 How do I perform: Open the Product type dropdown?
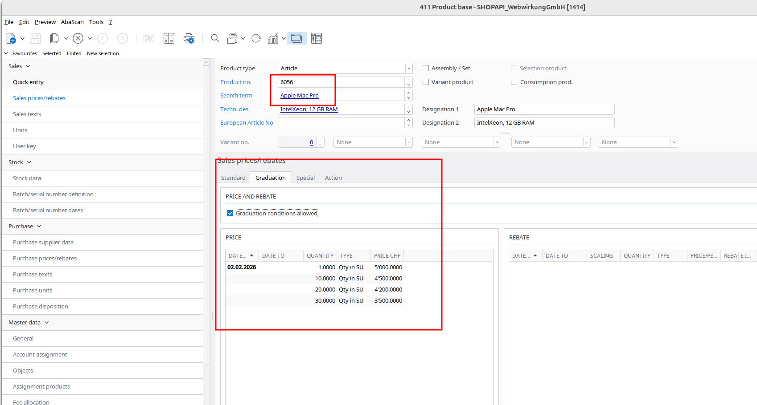pos(408,68)
